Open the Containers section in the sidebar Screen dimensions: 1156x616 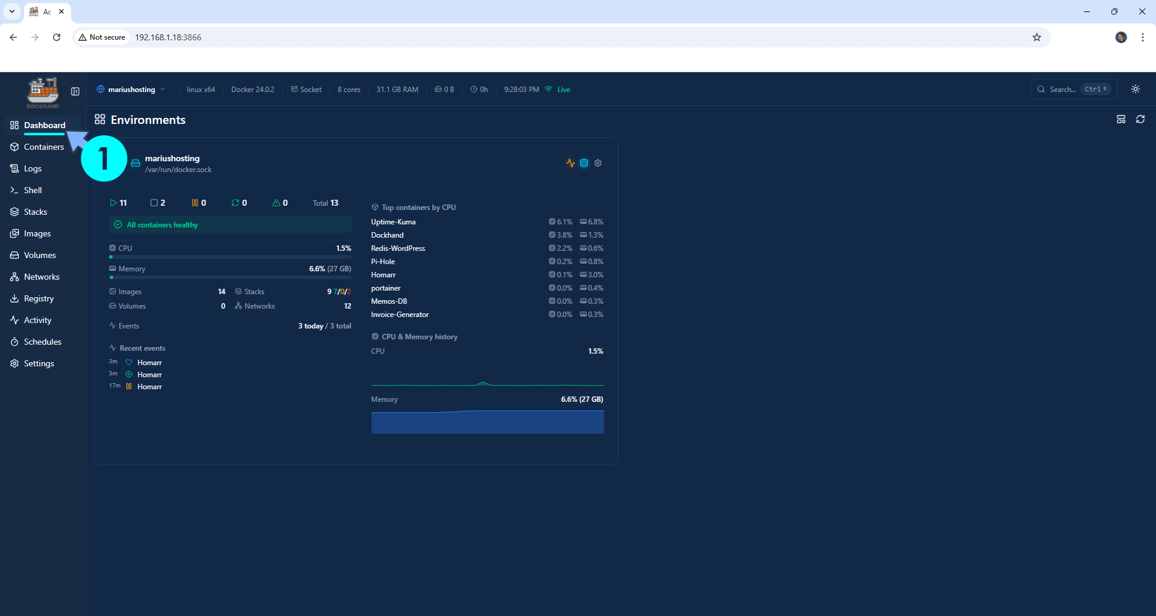coord(43,146)
